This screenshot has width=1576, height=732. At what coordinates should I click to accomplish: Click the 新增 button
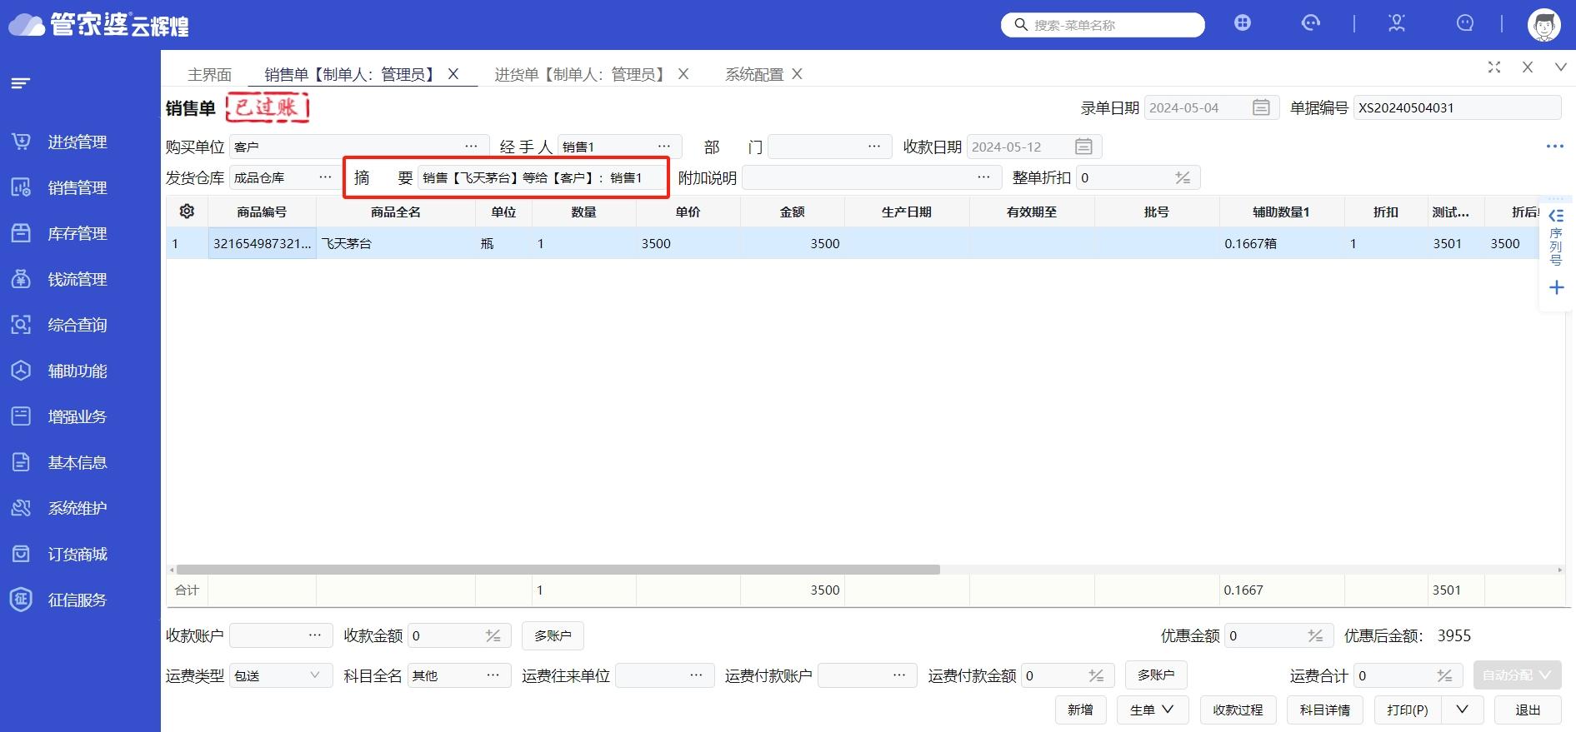1080,710
